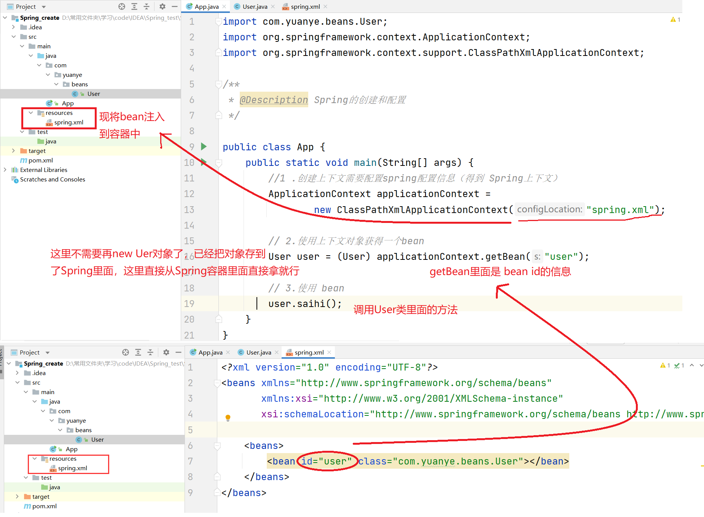Click locate opened file icon in bottom Project panel
This screenshot has height=517, width=704.
(x=126, y=352)
